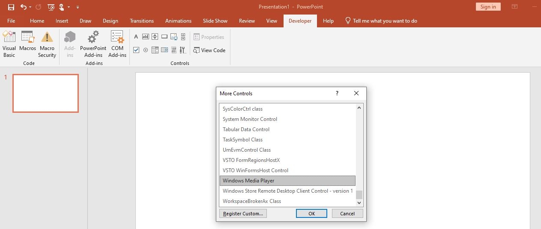
Task: Switch to the Help tab
Action: (x=328, y=21)
